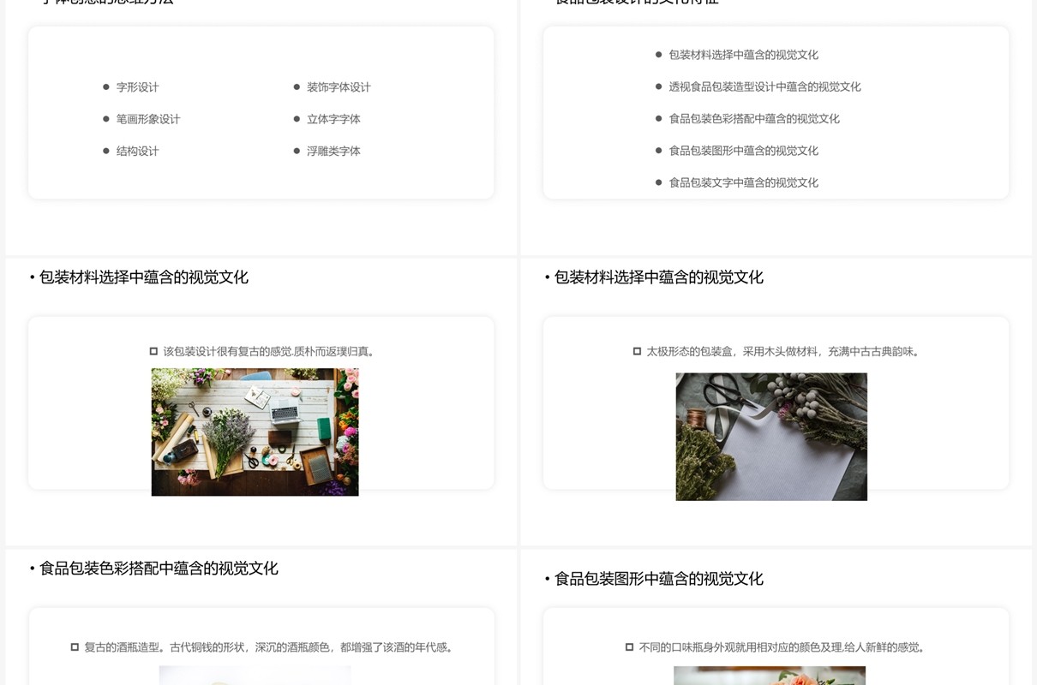Image resolution: width=1037 pixels, height=685 pixels.
Task: Open the scissors and dried flowers photo
Action: pyautogui.click(x=771, y=437)
